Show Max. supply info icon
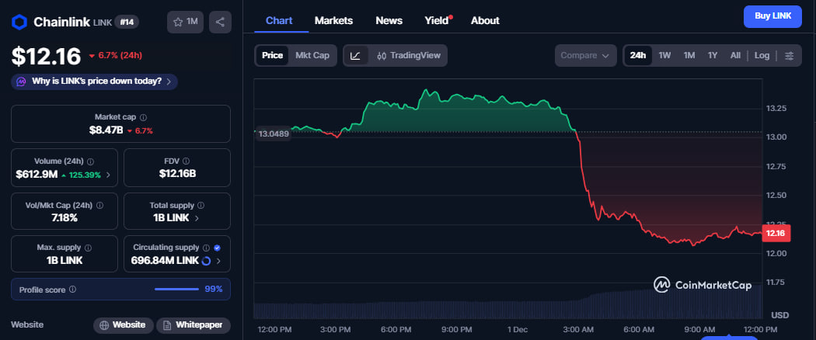Viewport: 816px width, 340px height. click(89, 248)
